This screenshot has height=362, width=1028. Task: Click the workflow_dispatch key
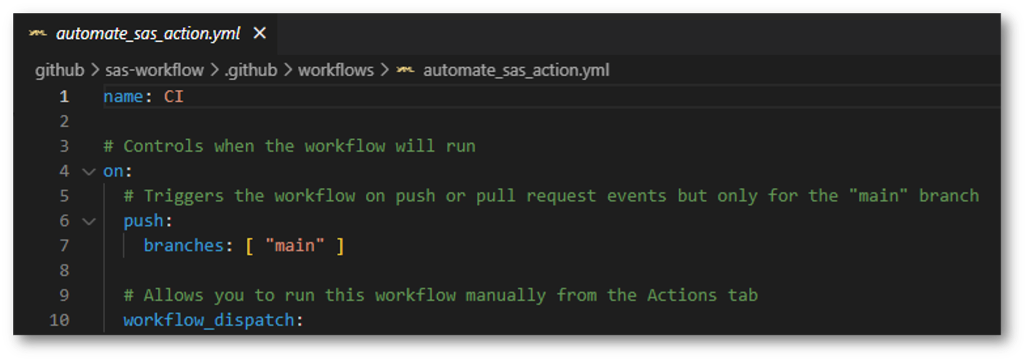(209, 320)
